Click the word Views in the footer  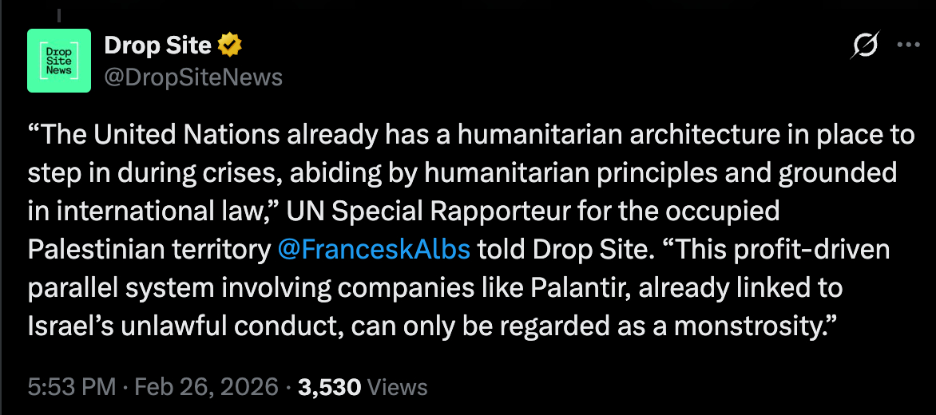pos(396,387)
